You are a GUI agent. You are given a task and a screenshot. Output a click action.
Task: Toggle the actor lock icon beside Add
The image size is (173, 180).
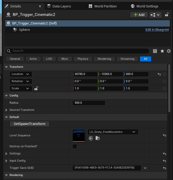(167, 15)
